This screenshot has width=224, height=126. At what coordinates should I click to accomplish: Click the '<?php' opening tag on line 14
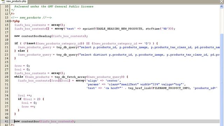pyautogui.click(x=15, y=21)
